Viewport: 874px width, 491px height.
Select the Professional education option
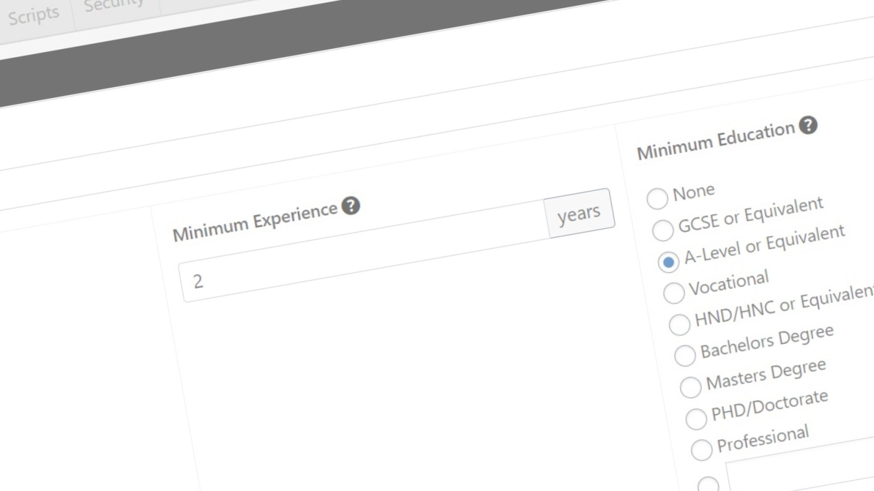click(701, 450)
